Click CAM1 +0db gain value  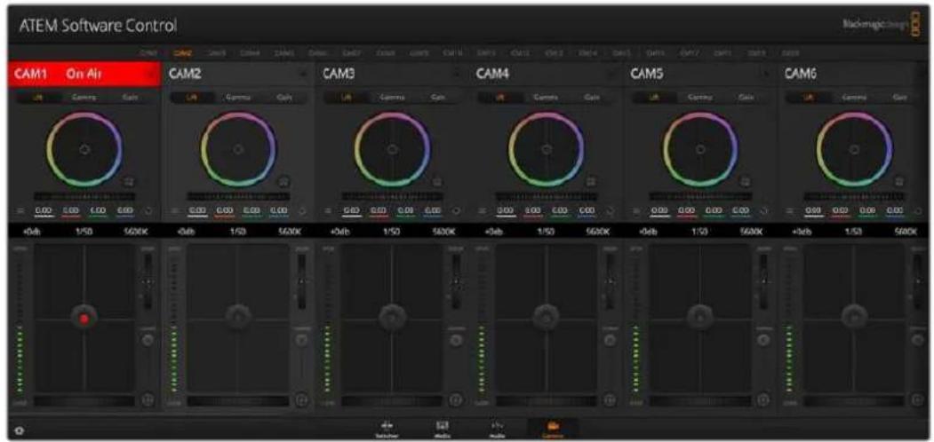[x=32, y=232]
